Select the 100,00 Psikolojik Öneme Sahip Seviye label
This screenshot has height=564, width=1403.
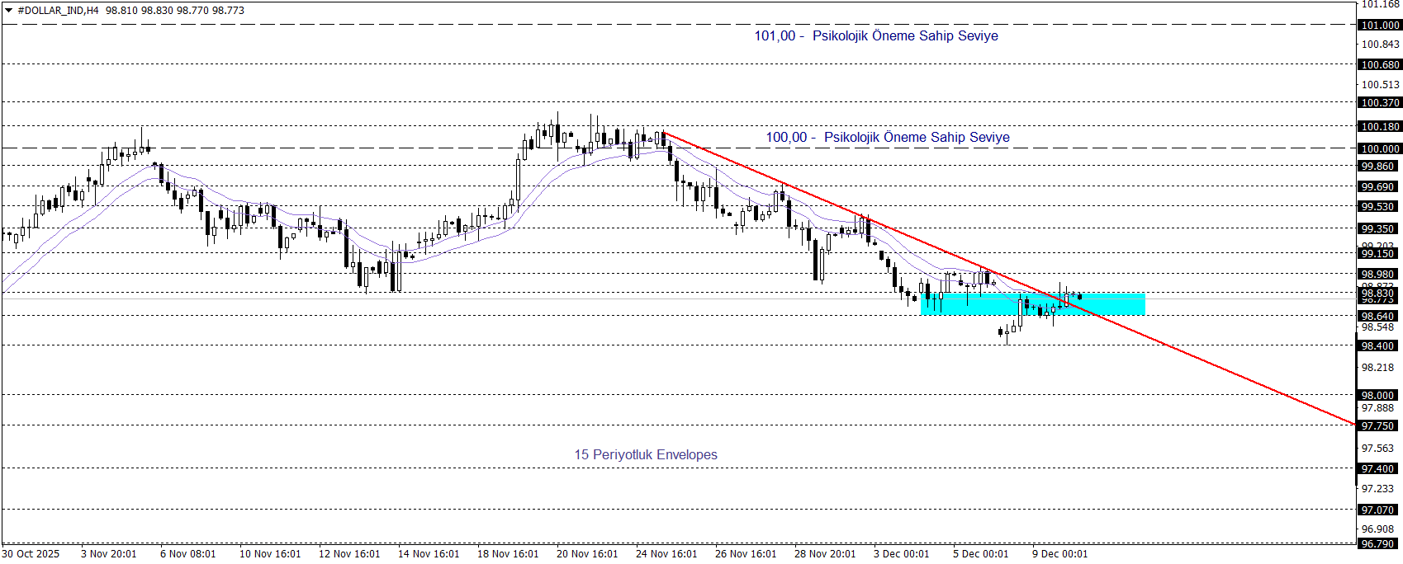[887, 138]
